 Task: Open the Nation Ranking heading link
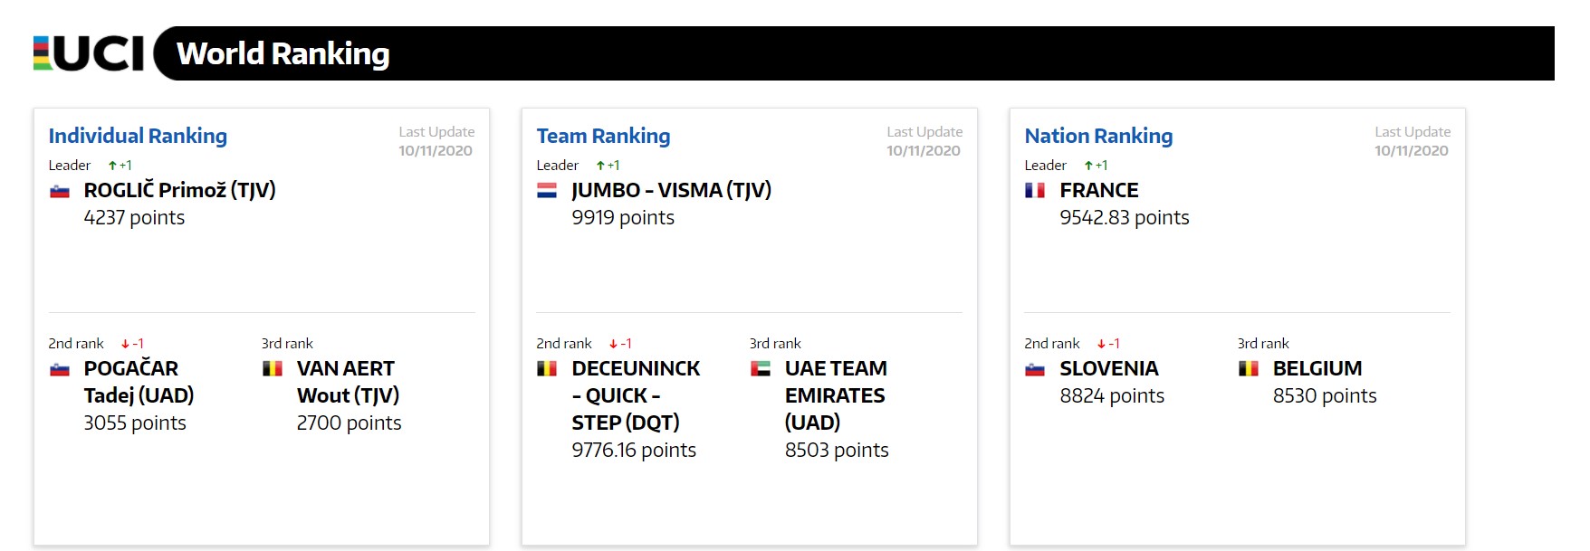click(x=1098, y=136)
